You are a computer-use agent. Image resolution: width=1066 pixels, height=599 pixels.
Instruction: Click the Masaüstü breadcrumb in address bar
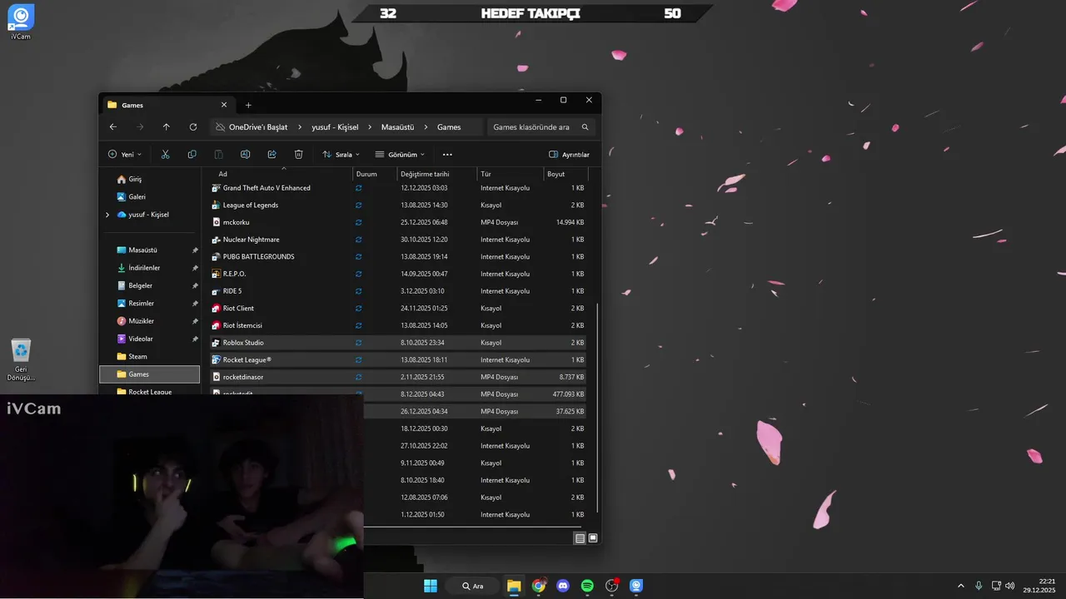[397, 127]
